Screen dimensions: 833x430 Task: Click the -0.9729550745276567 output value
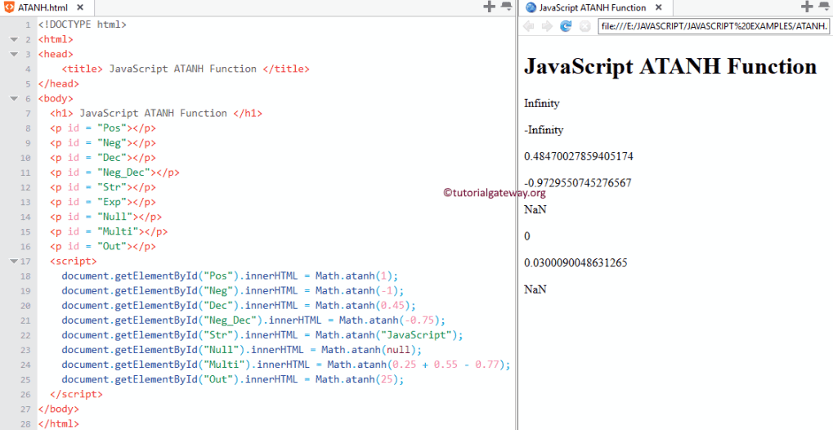pos(577,183)
